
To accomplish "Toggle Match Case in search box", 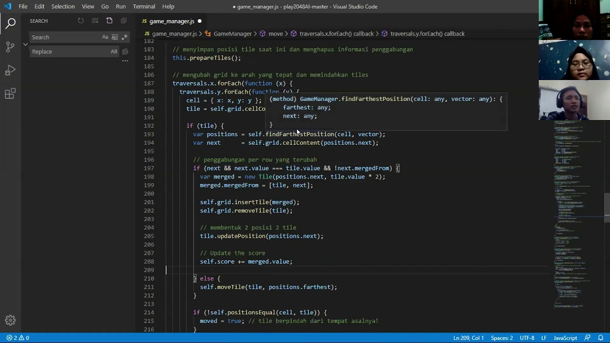I will [x=105, y=37].
